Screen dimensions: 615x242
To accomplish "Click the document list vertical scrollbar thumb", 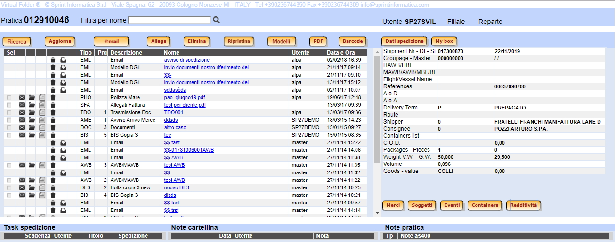I will pyautogui.click(x=377, y=108).
